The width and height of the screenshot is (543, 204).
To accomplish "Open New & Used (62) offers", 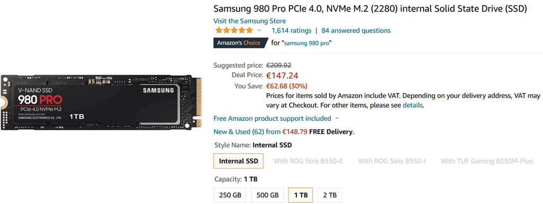I will 239,132.
